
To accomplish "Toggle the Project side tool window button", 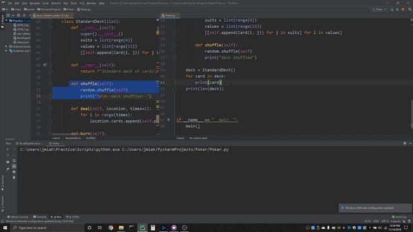I will point(3,21).
